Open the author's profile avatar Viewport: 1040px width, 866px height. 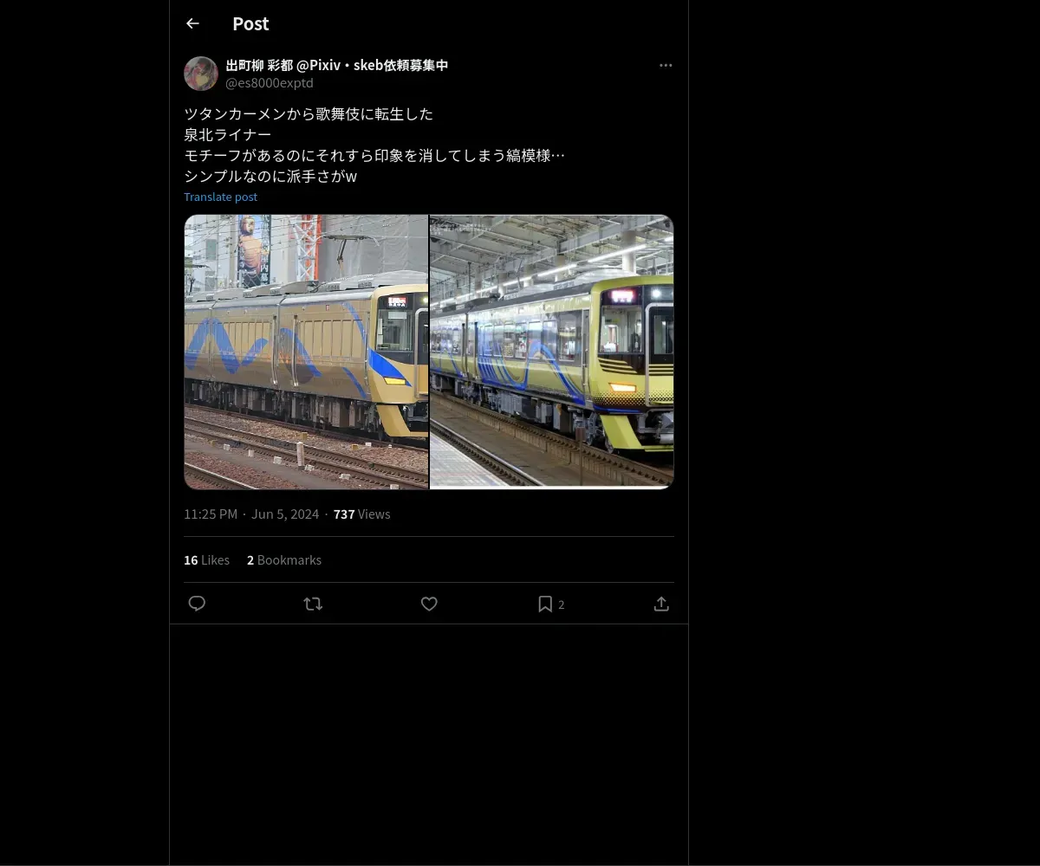(x=201, y=74)
